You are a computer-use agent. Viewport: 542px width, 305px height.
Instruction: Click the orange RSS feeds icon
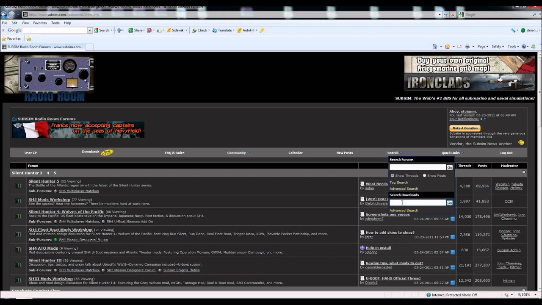(447, 47)
